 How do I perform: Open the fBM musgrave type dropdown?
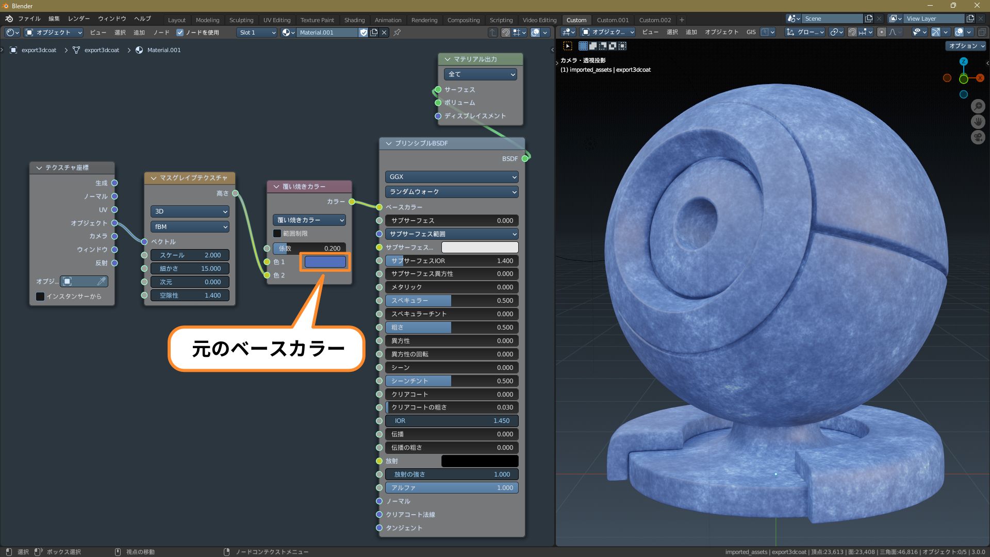point(190,227)
